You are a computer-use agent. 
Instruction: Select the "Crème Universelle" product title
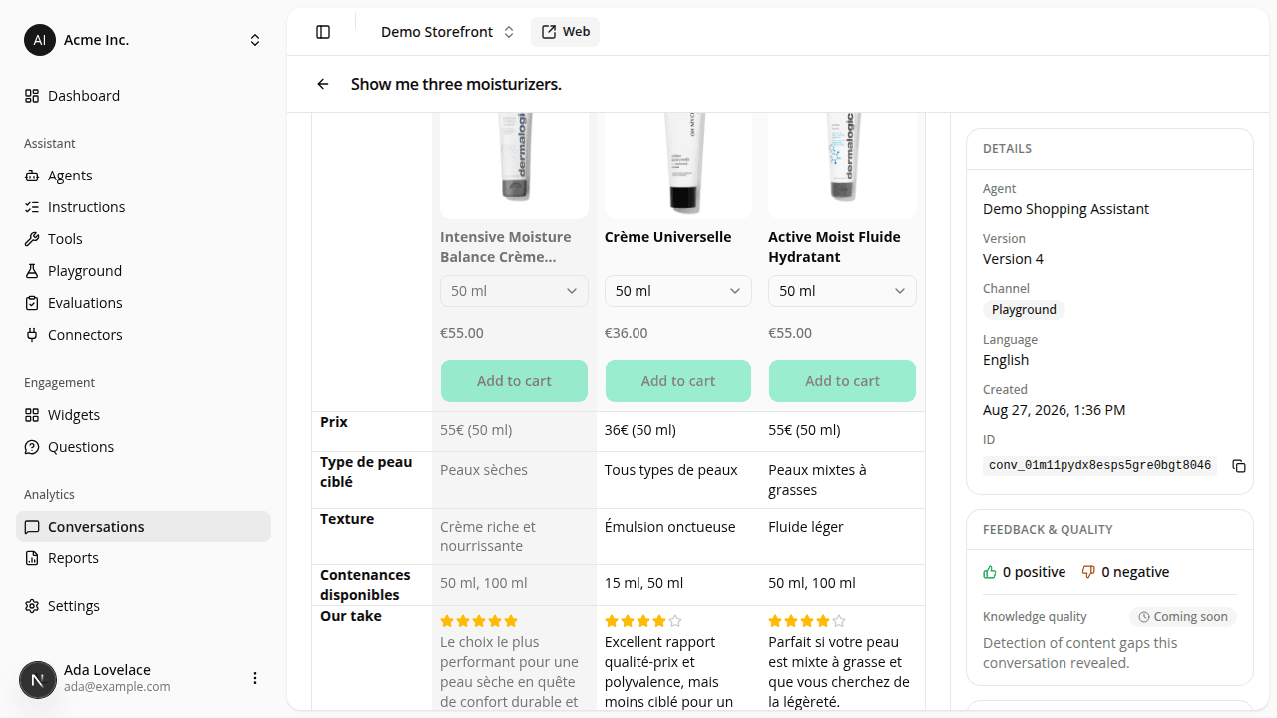pos(668,237)
